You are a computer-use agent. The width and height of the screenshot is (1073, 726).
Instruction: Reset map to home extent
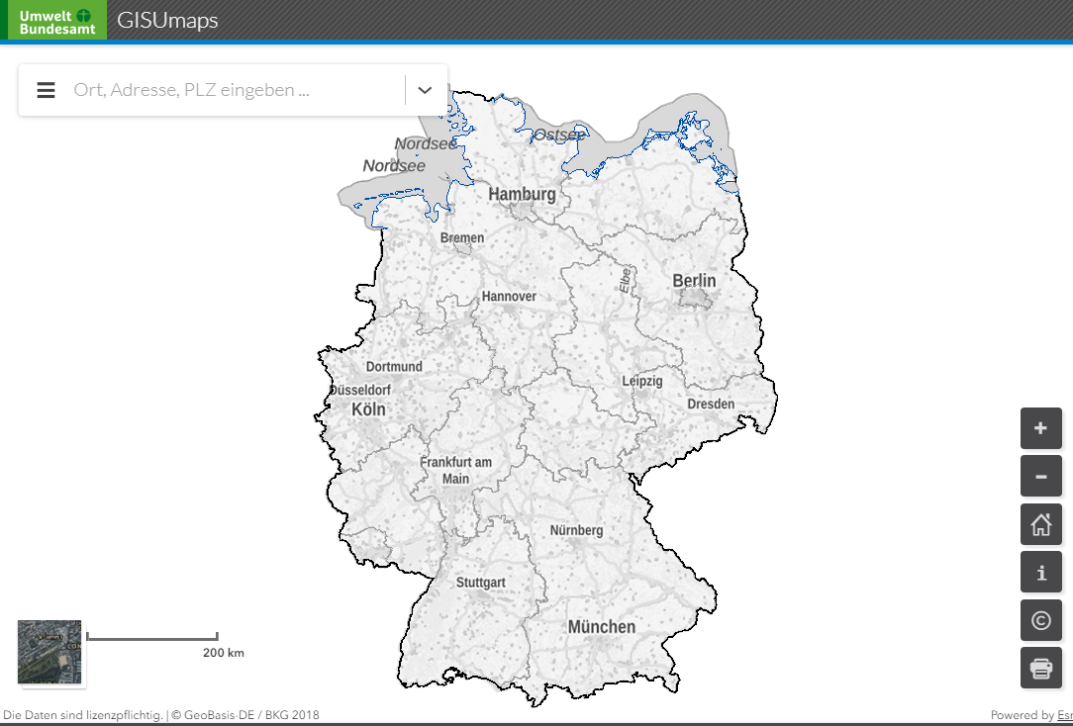click(1040, 524)
